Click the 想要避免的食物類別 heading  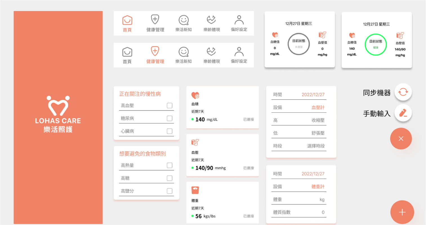[x=142, y=154]
